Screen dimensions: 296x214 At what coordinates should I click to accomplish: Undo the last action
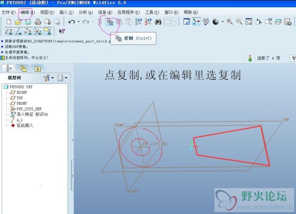click(71, 22)
